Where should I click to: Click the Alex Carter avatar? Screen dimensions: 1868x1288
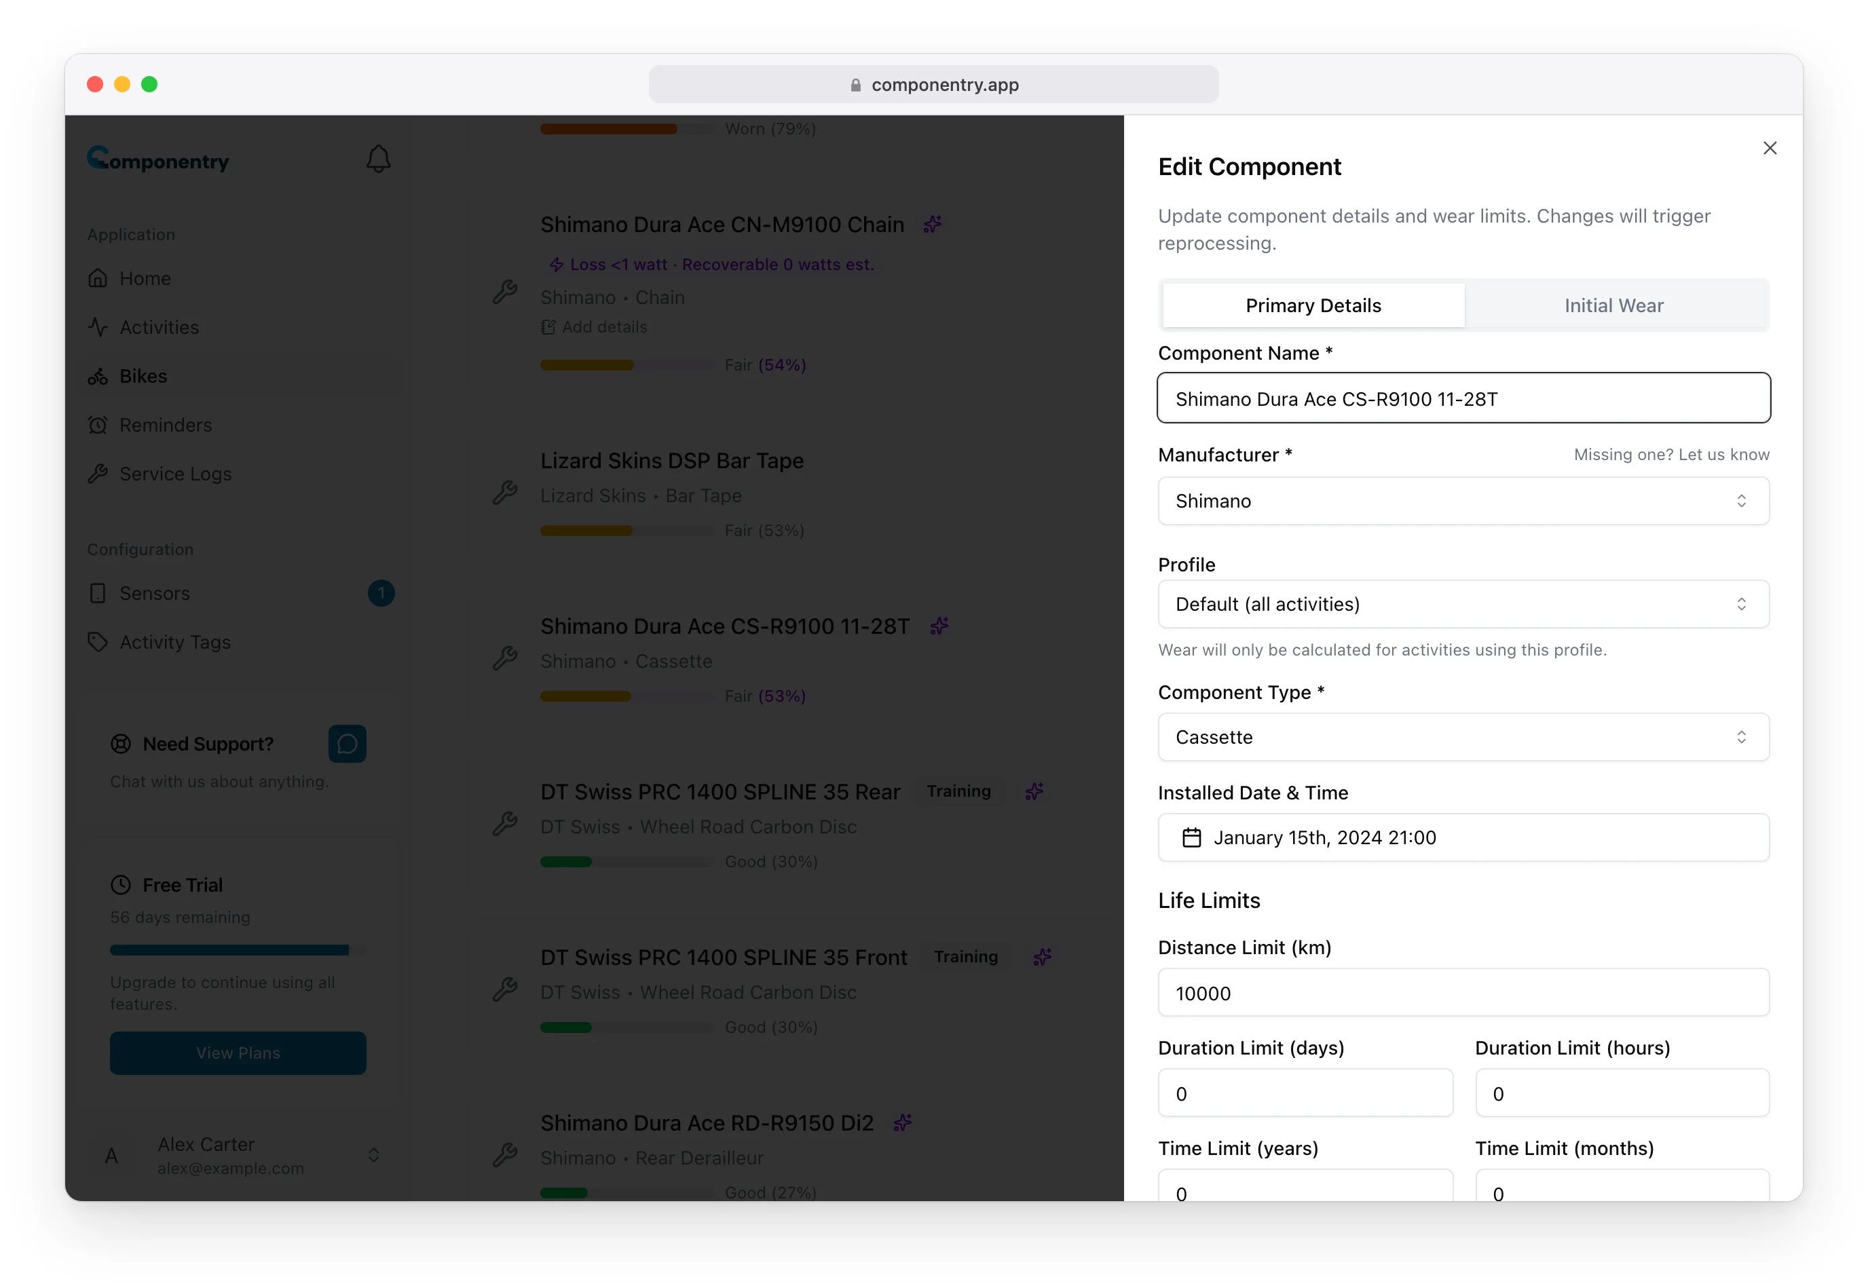point(112,1156)
